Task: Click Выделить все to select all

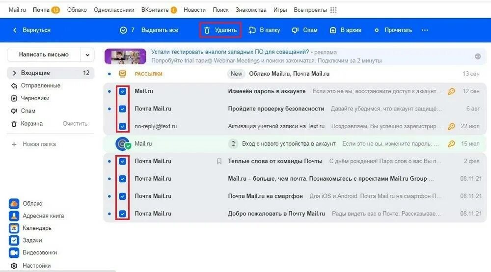Action: [160, 30]
